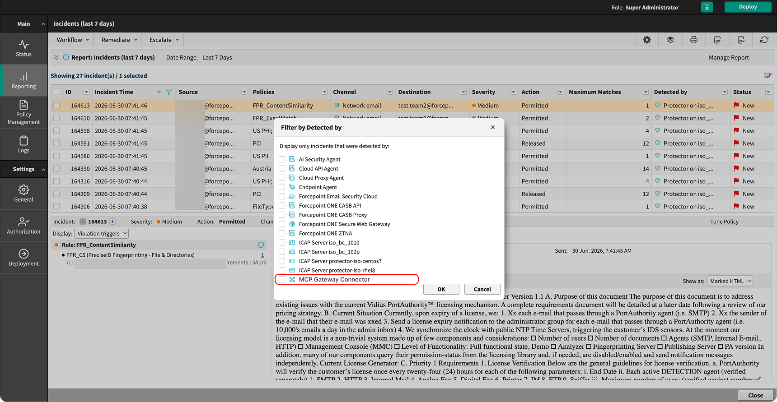This screenshot has height=402, width=777.
Task: Click the Incident Time filter funnel icon
Action: coord(169,92)
